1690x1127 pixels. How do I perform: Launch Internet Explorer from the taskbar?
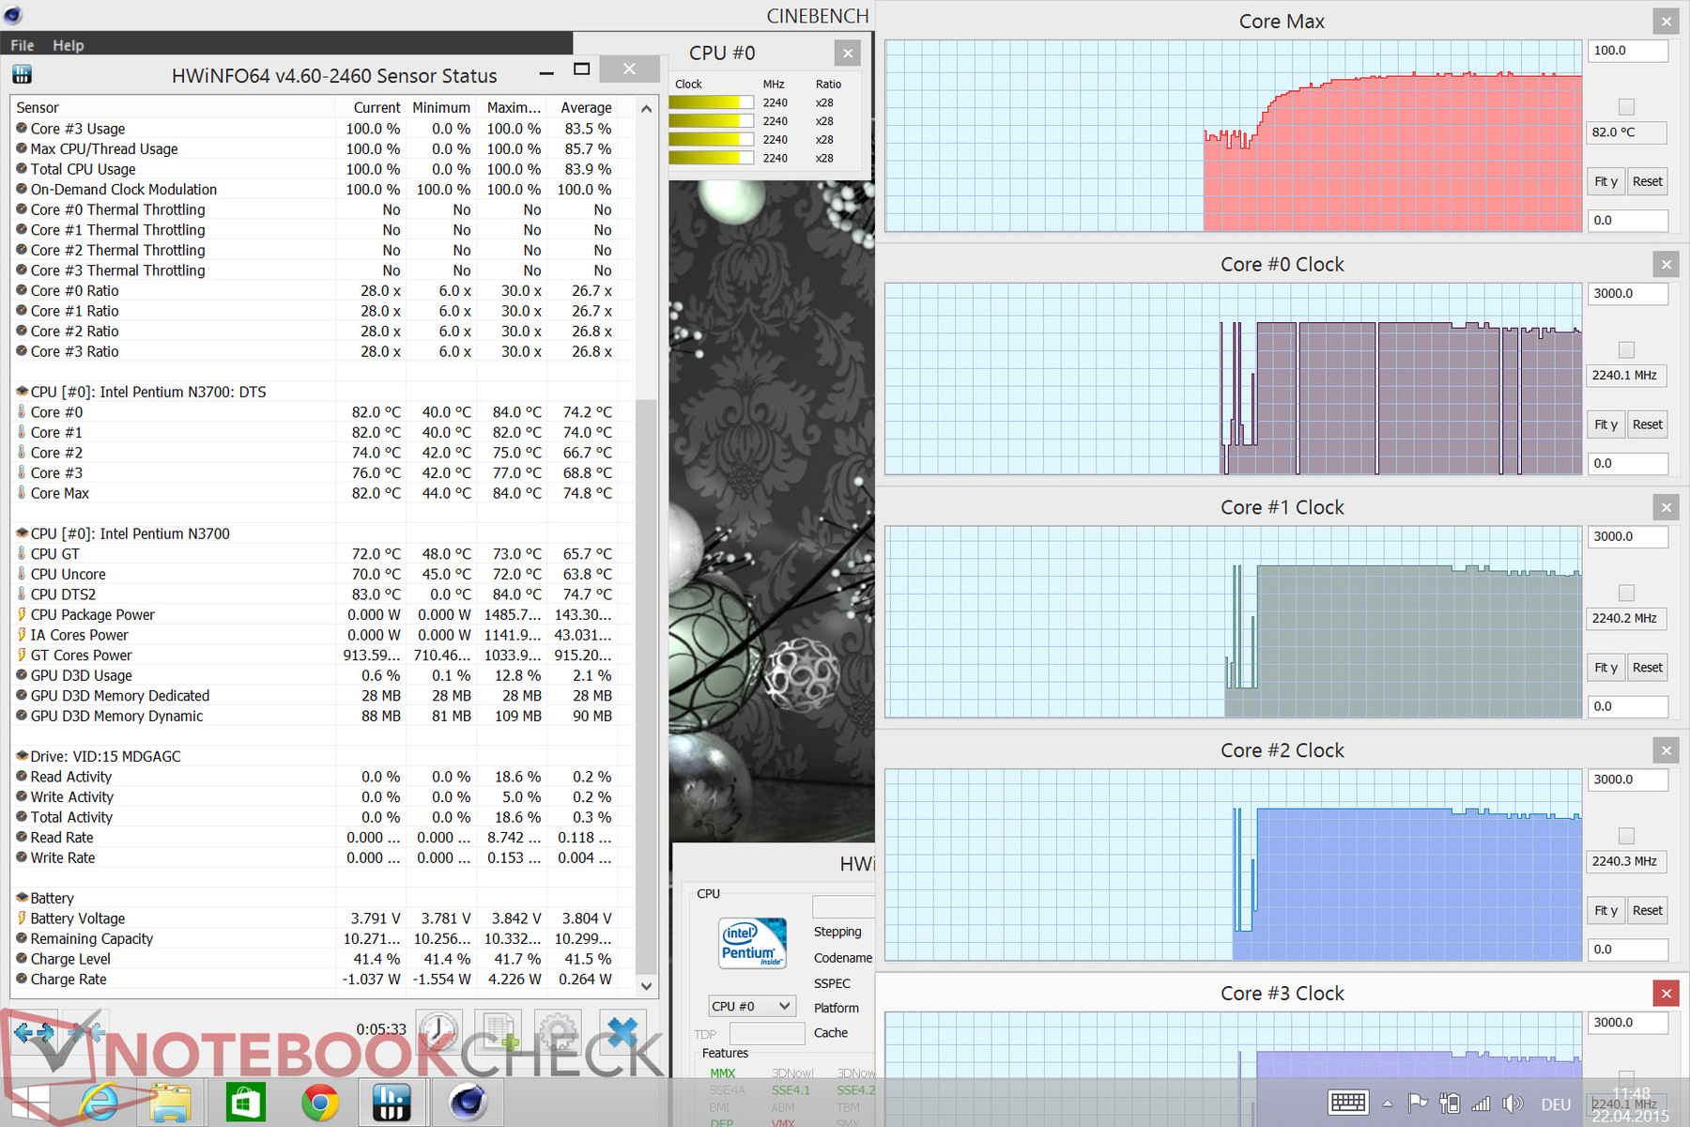coord(99,1103)
